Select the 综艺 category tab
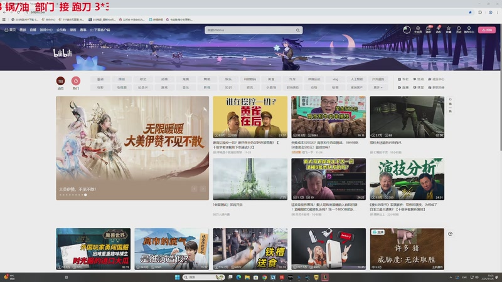 coord(143,79)
